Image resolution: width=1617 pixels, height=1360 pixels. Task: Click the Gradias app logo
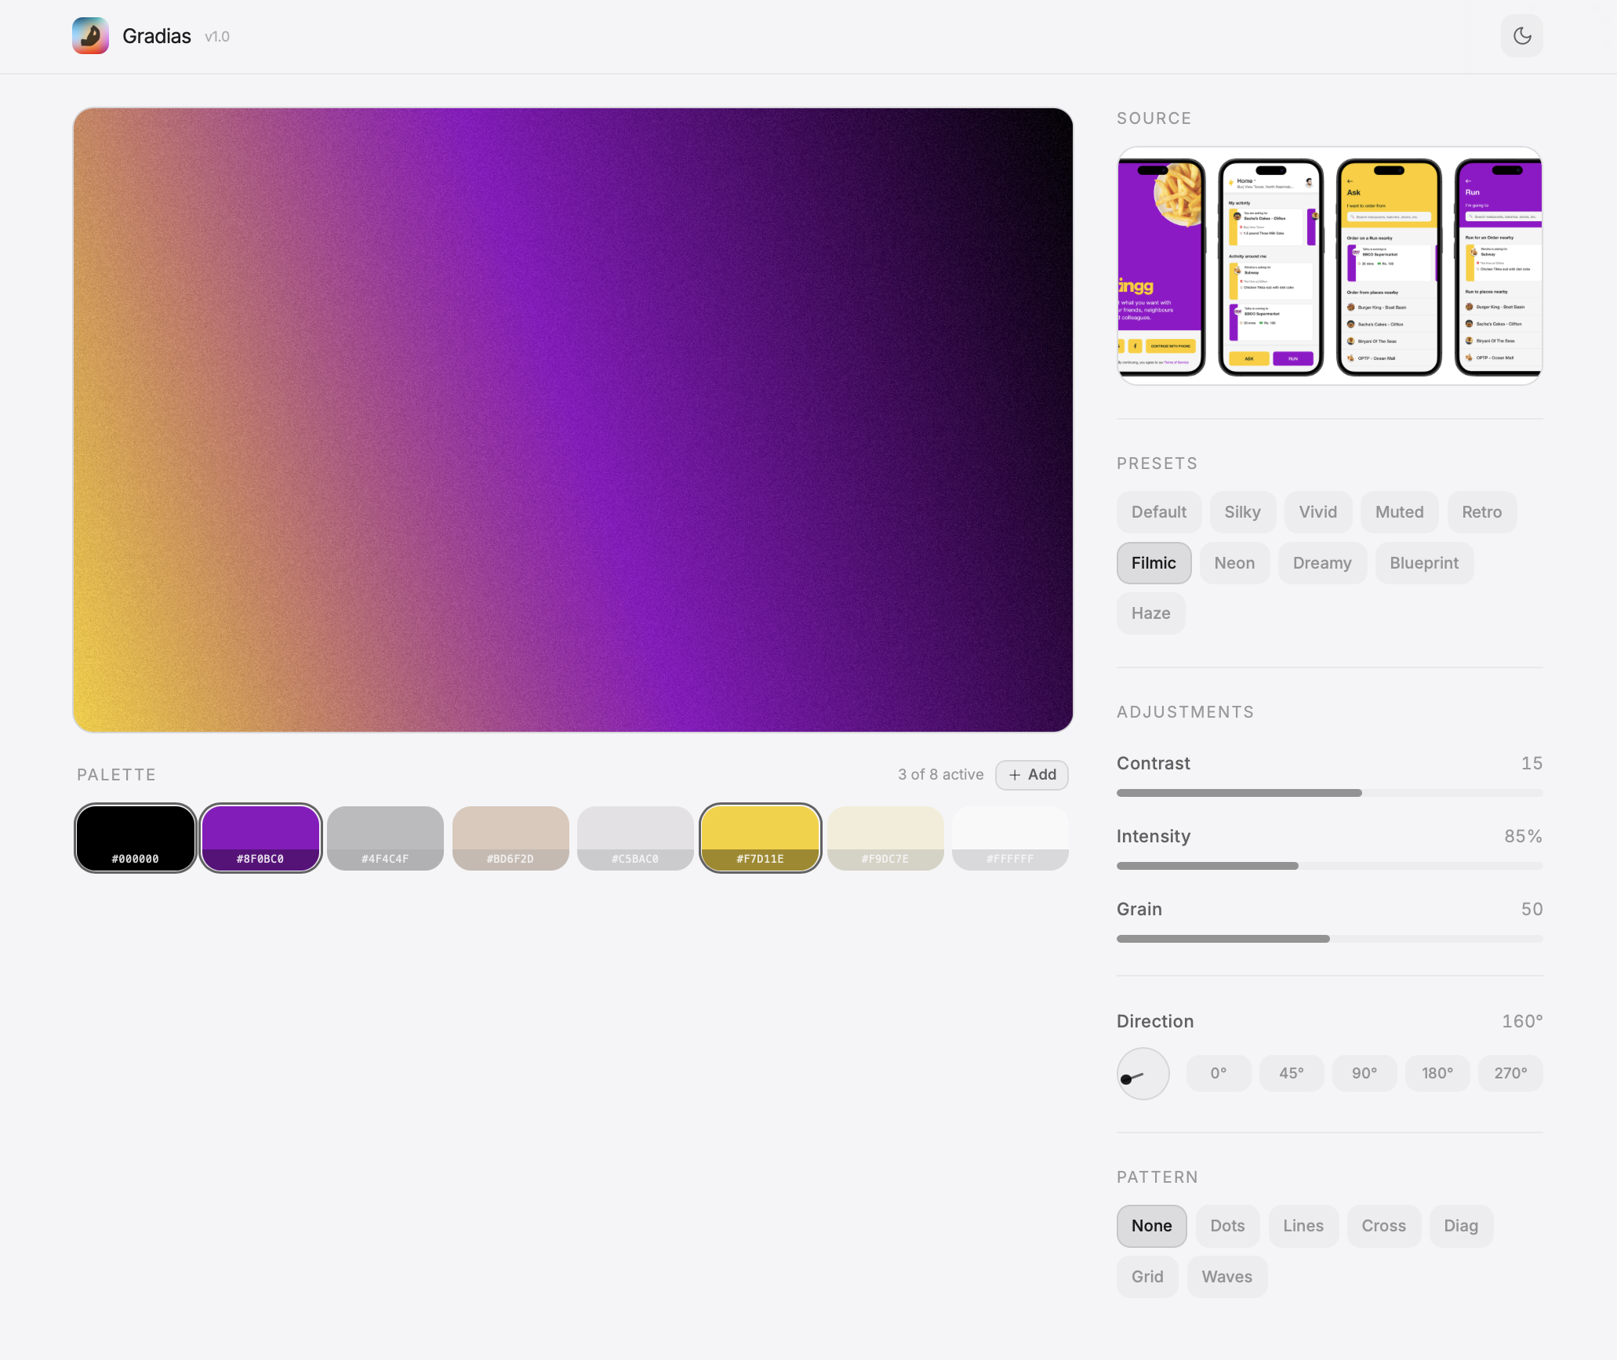tap(90, 36)
